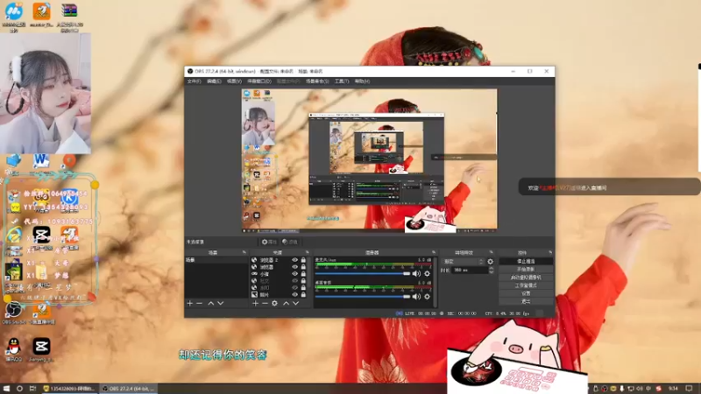This screenshot has width=701, height=394.
Task: Open 桌面音频 desktop audio settings gear
Action: click(x=427, y=296)
